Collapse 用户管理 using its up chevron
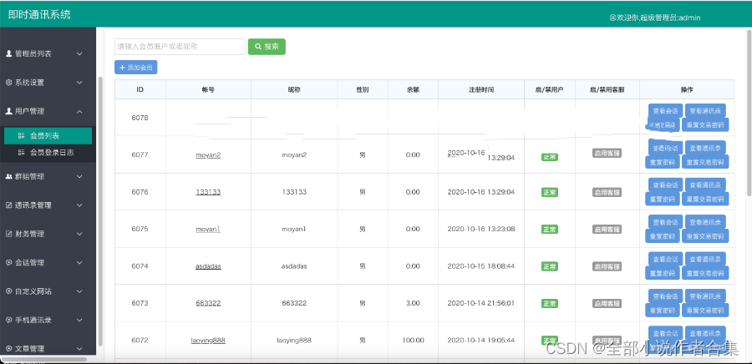The height and width of the screenshot is (364, 752). click(x=79, y=111)
